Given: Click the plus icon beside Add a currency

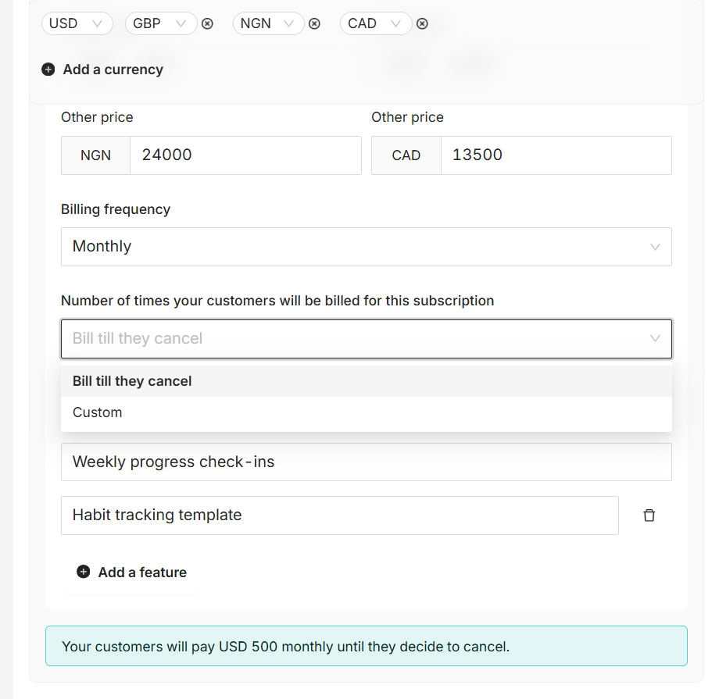Looking at the screenshot, I should pyautogui.click(x=48, y=70).
